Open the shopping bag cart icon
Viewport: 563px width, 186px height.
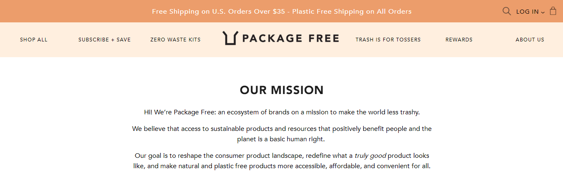tap(553, 11)
